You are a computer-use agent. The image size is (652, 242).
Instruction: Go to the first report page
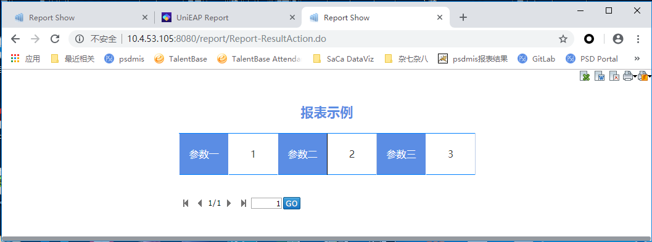tap(186, 203)
